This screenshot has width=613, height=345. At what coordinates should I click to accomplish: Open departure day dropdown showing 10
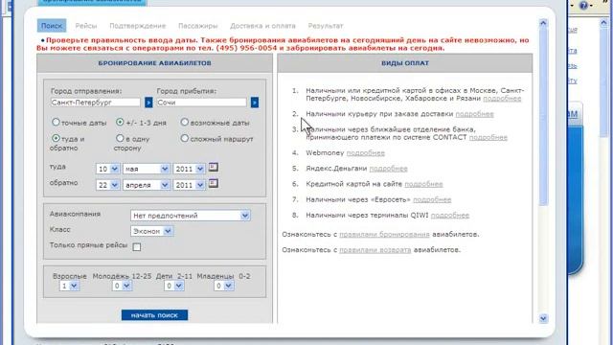click(107, 169)
